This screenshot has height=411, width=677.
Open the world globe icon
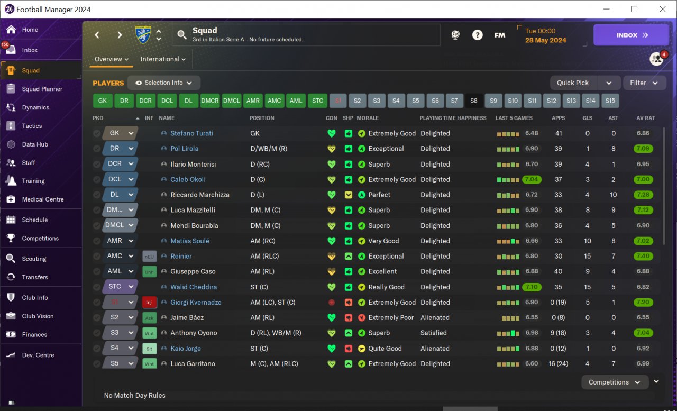455,35
